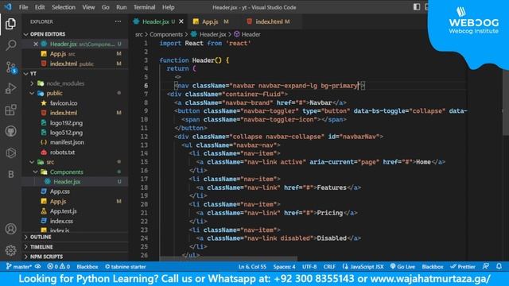This screenshot has height=286, width=509.
Task: Open the View menu
Action: 88,7
